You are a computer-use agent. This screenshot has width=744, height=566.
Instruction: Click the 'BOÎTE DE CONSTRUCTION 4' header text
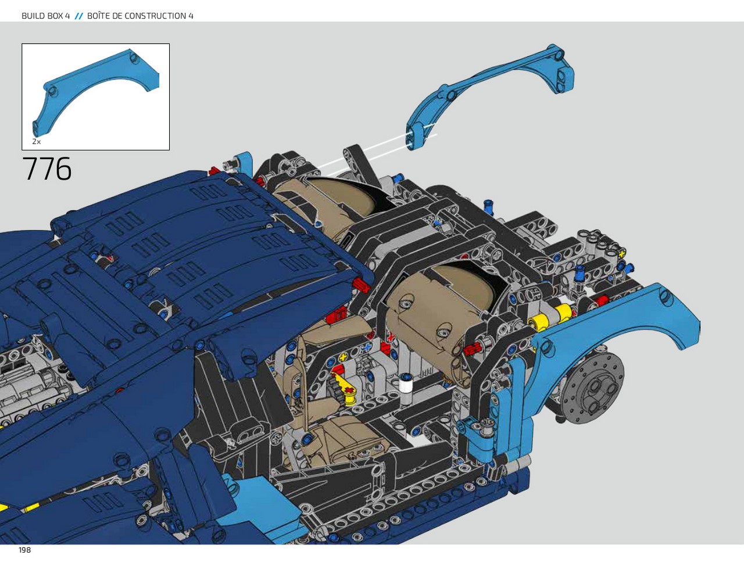coord(140,16)
